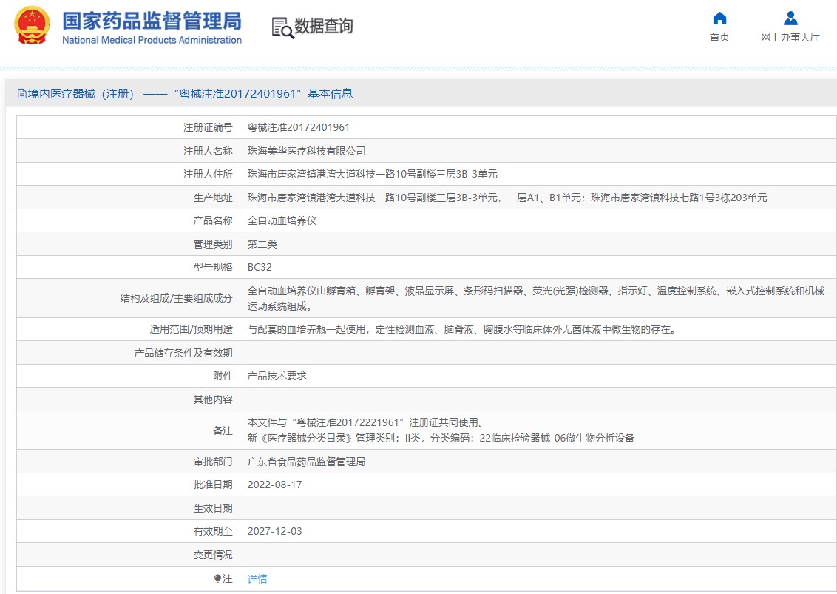Open 网上办事大厅 user icon
Image resolution: width=837 pixels, height=594 pixels.
click(x=790, y=18)
